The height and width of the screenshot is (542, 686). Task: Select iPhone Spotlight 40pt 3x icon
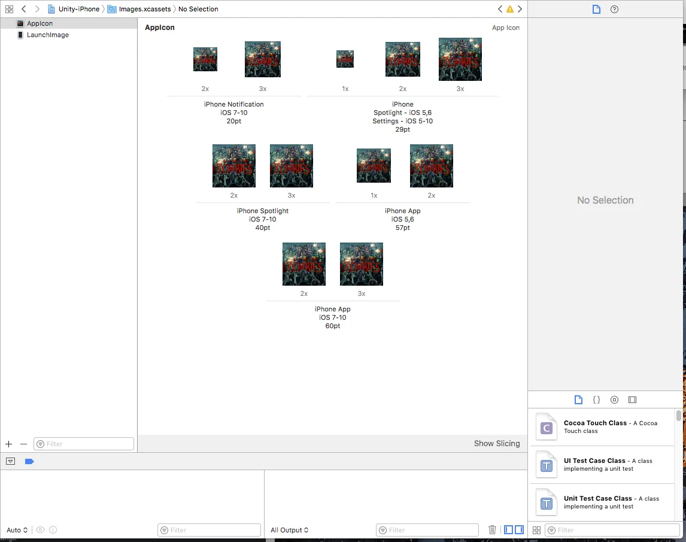[292, 166]
